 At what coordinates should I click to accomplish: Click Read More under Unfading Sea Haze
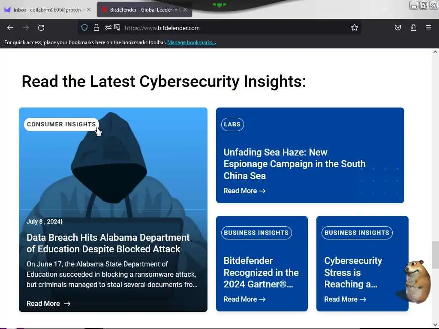pos(244,191)
